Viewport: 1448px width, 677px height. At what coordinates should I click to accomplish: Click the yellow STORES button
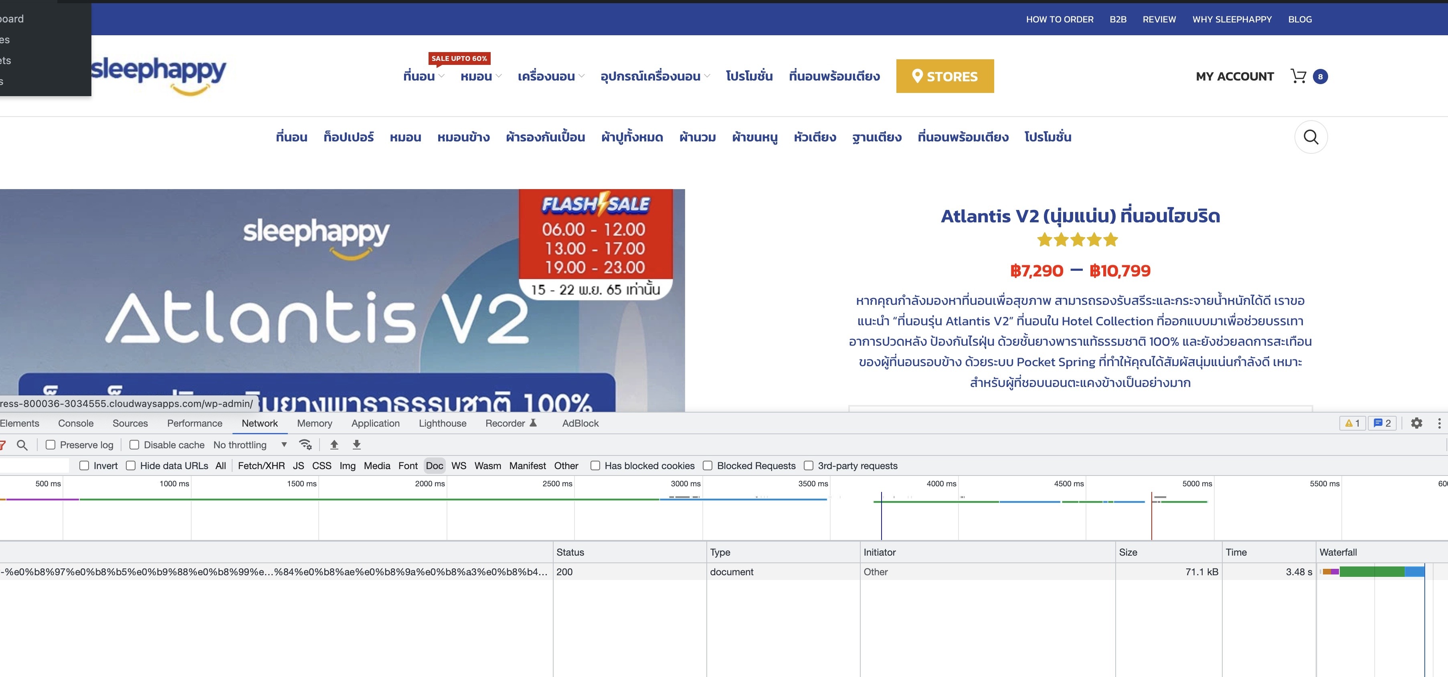click(944, 77)
